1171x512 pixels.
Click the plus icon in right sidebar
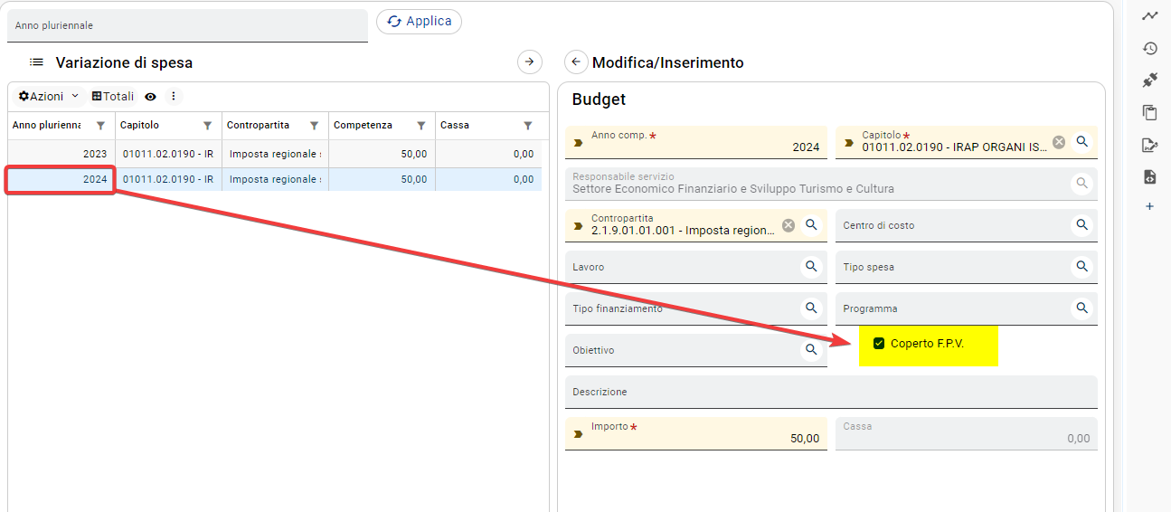(x=1149, y=206)
